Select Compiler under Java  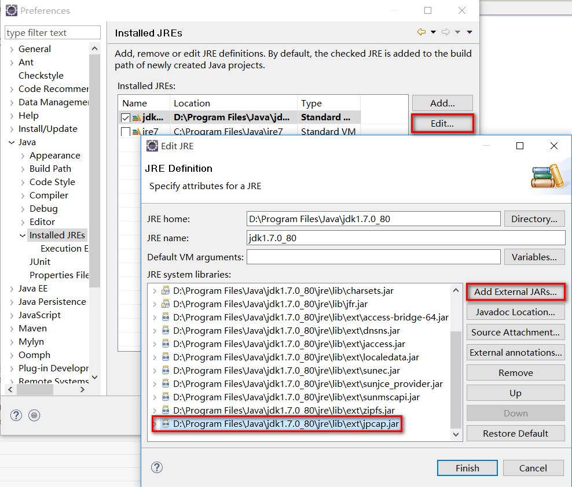pyautogui.click(x=49, y=195)
